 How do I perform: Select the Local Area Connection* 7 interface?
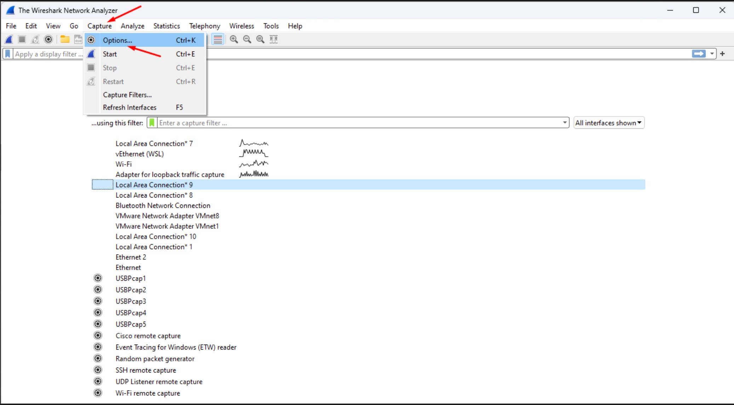[x=154, y=143]
